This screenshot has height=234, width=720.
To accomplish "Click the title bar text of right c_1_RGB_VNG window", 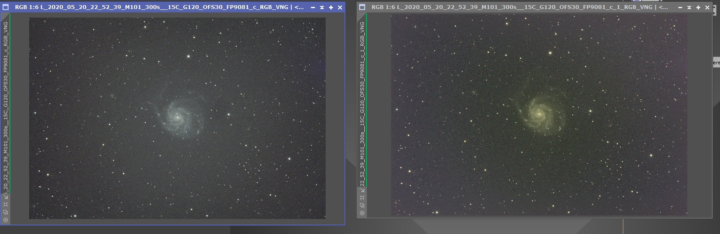I will click(519, 7).
